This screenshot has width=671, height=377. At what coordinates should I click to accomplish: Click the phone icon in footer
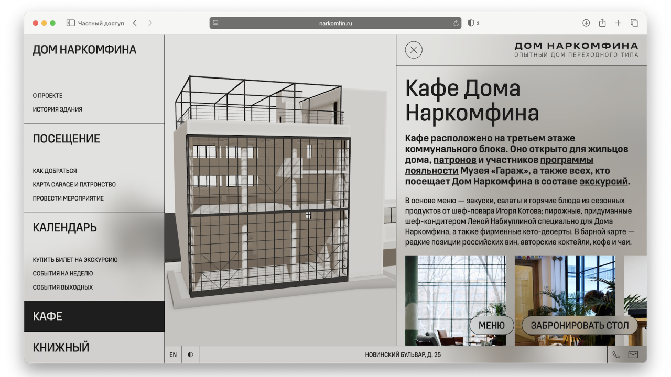[x=616, y=354]
